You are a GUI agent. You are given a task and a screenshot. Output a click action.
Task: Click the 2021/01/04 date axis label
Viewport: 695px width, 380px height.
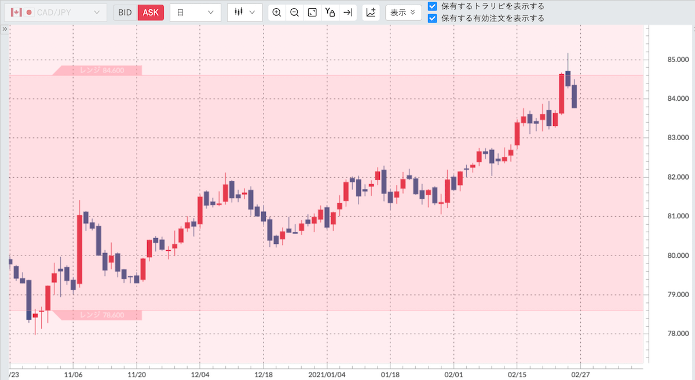(326, 374)
